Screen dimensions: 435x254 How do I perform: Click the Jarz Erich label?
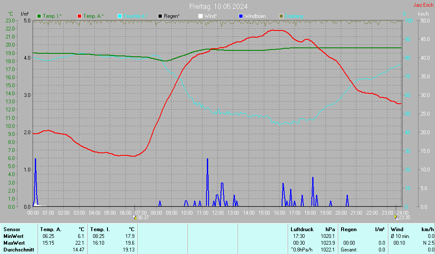click(x=423, y=6)
